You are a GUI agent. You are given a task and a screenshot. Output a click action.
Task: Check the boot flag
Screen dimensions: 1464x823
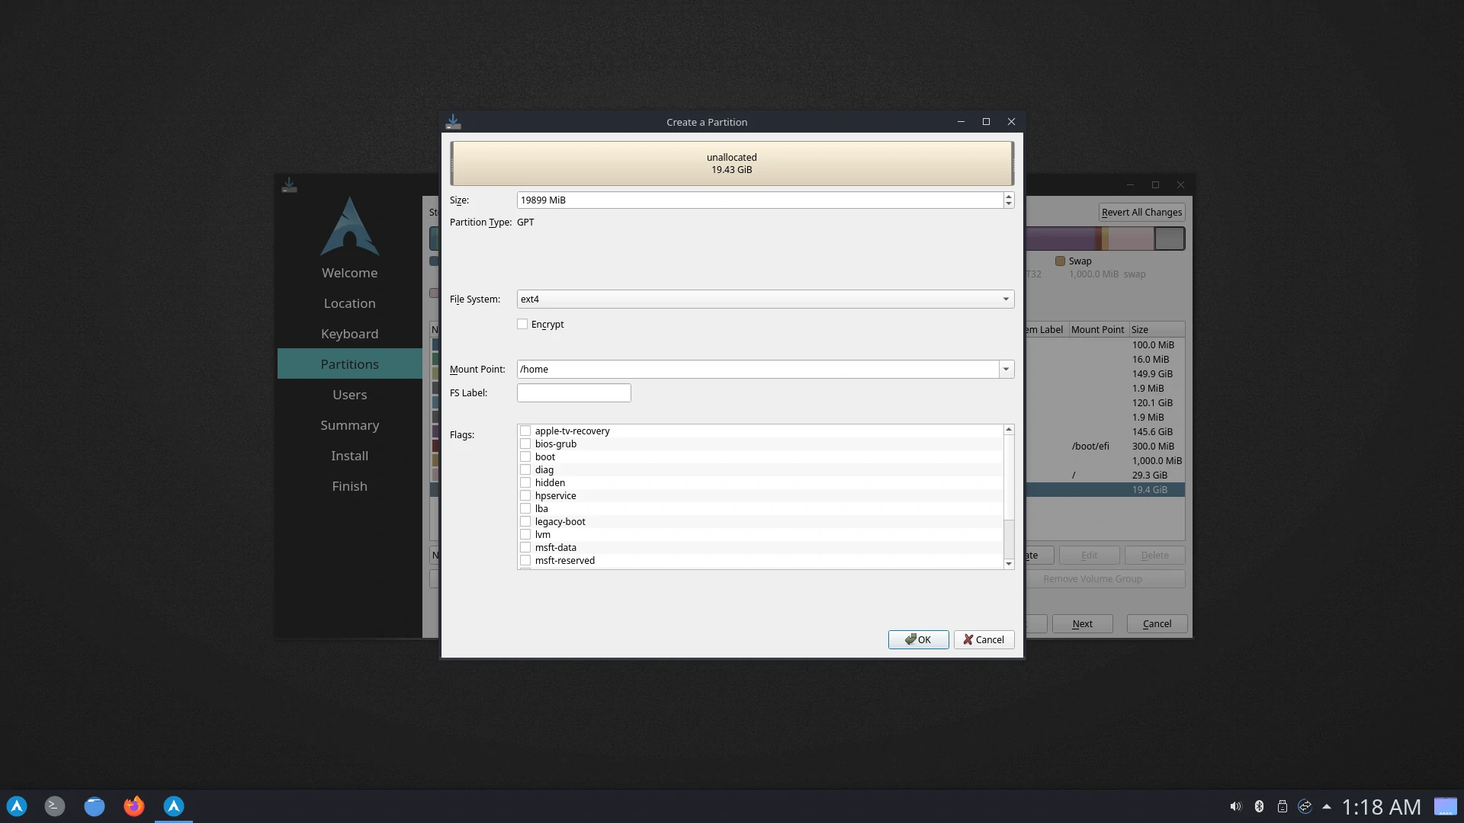click(525, 457)
